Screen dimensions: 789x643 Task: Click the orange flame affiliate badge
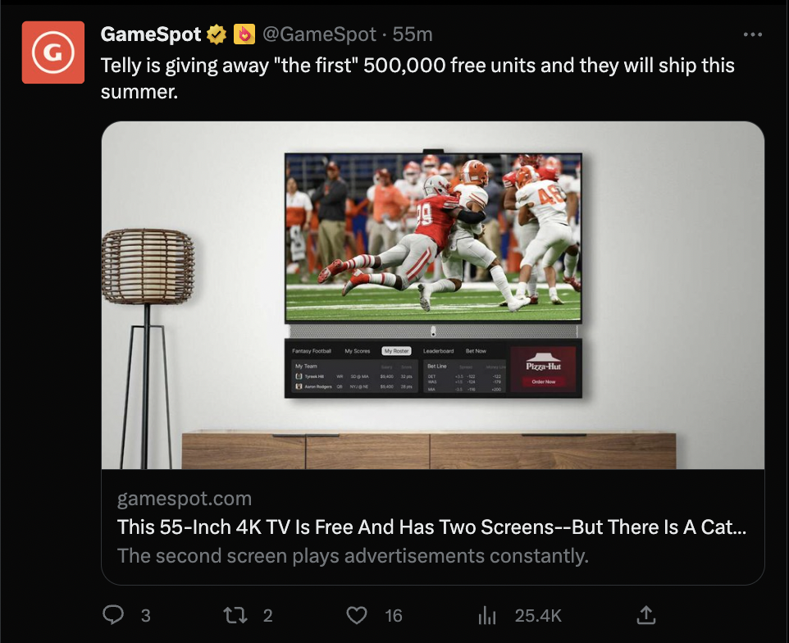pyautogui.click(x=244, y=34)
